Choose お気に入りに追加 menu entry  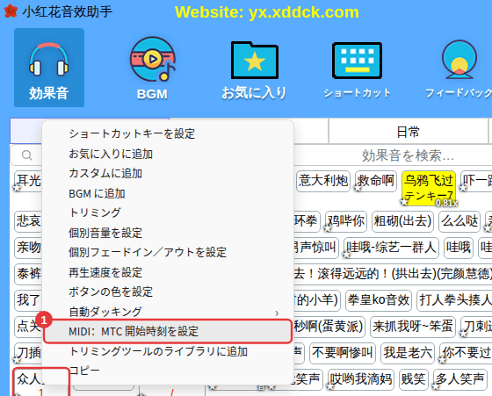168,154
